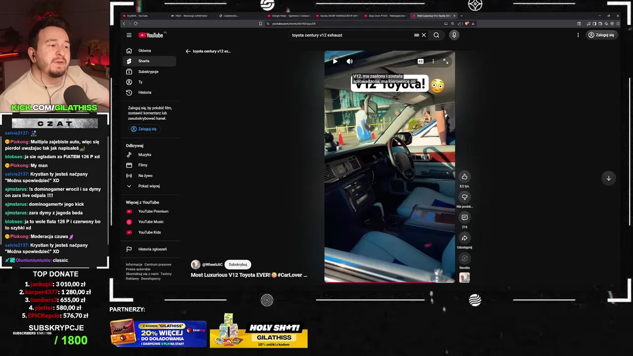
Task: Open a new browser tab with plus
Action: pos(461,16)
